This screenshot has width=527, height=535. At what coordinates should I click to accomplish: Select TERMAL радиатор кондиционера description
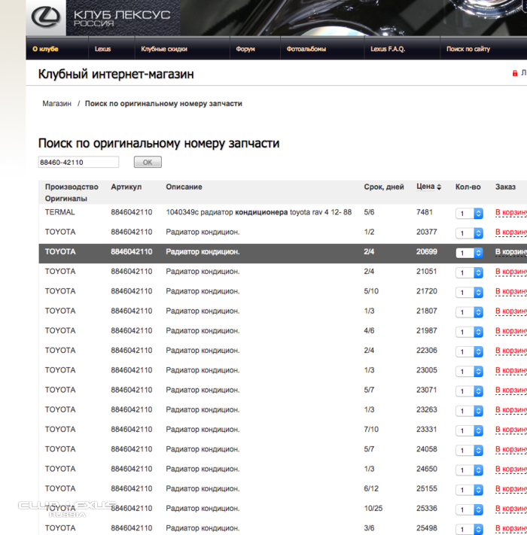coord(259,212)
